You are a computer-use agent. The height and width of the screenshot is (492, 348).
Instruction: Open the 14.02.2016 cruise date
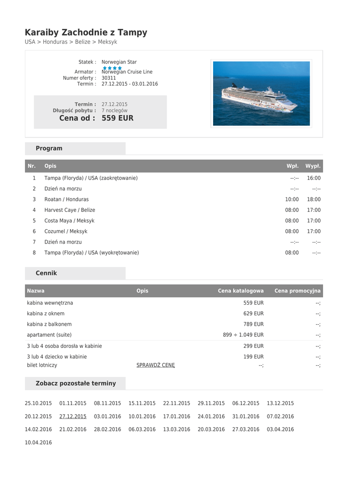38,430
